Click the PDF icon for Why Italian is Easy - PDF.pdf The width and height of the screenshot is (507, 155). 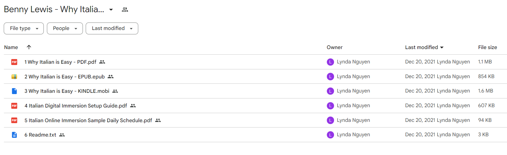[14, 62]
